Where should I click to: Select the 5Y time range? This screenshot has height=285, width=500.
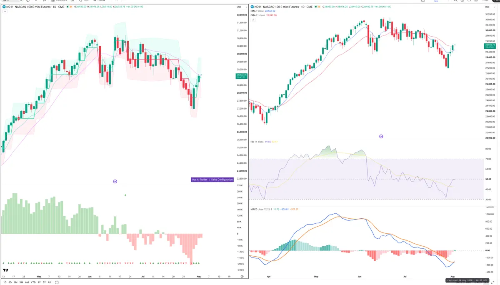coord(44,282)
